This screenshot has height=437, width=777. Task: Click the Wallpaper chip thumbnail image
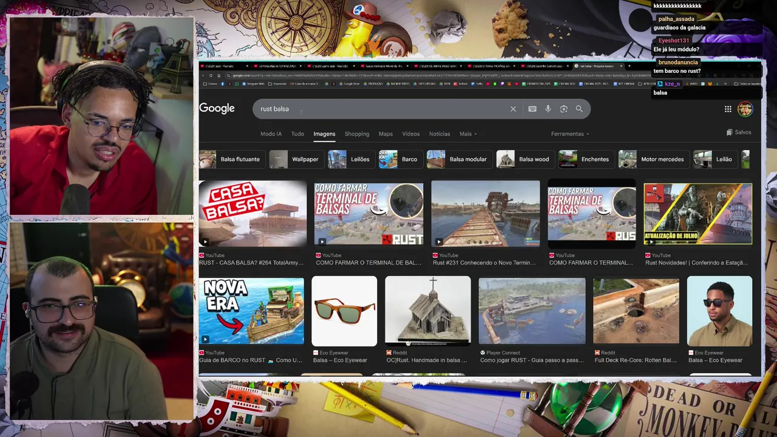click(278, 159)
